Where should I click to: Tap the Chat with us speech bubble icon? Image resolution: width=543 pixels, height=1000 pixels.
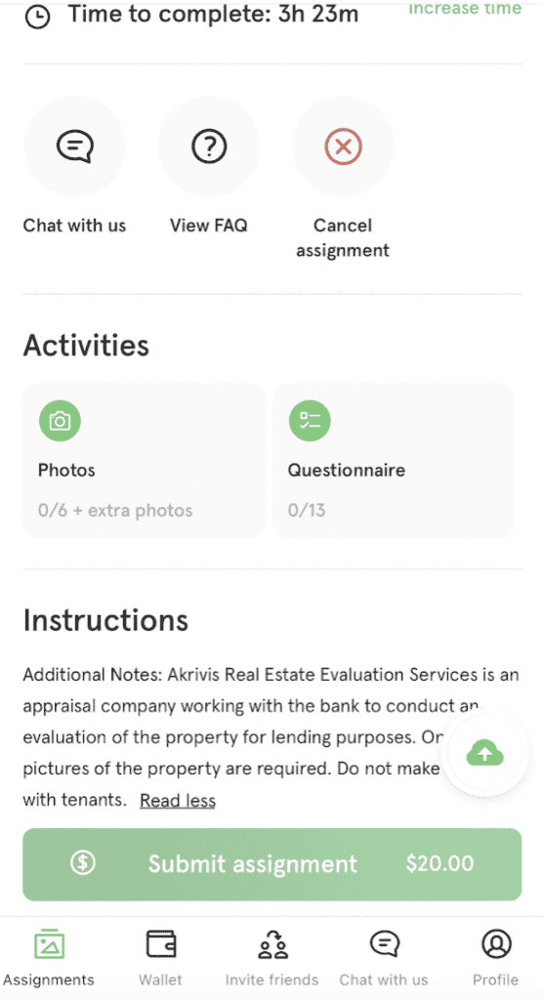[74, 146]
